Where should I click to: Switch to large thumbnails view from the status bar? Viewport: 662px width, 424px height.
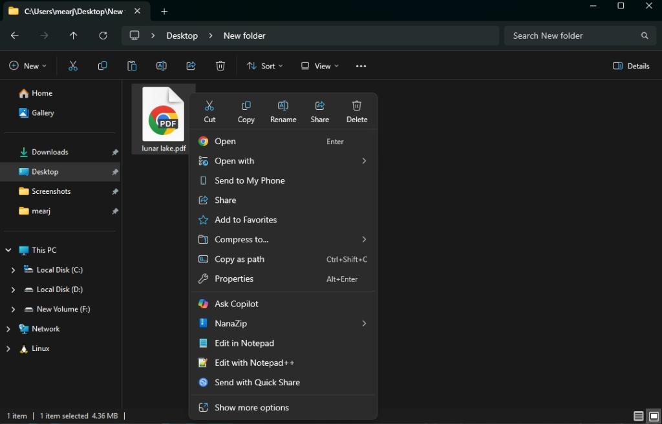[652, 416]
